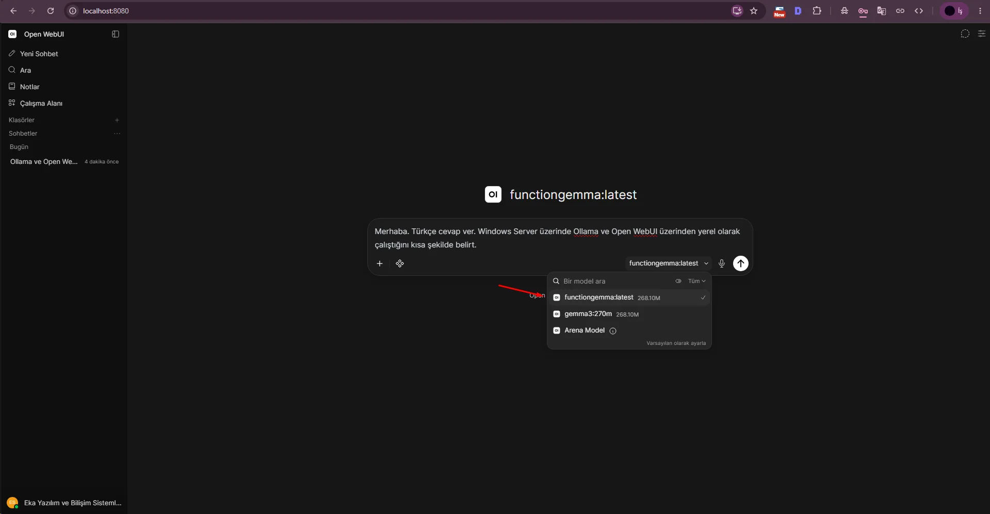Select functiongemma:latest in model list
990x514 pixels.
[629, 297]
